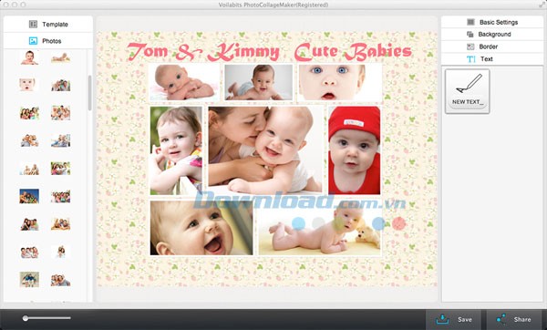Select the Text section
Screen dimensions: 547x330
(492, 59)
